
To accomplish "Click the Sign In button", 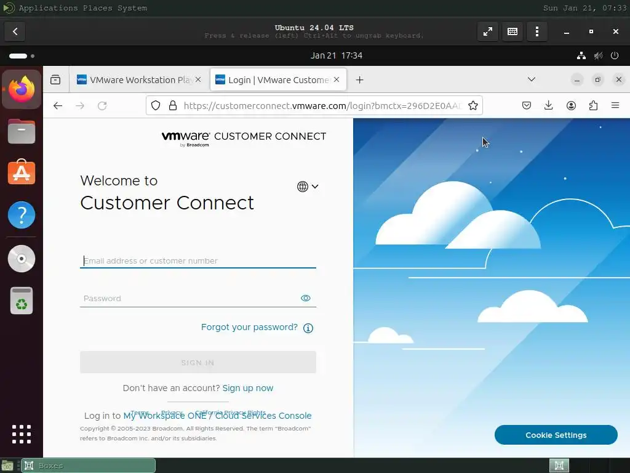I will coord(198,362).
